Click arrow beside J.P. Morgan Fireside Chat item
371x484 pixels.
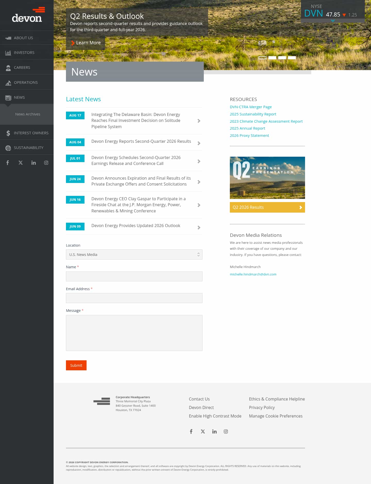point(199,205)
